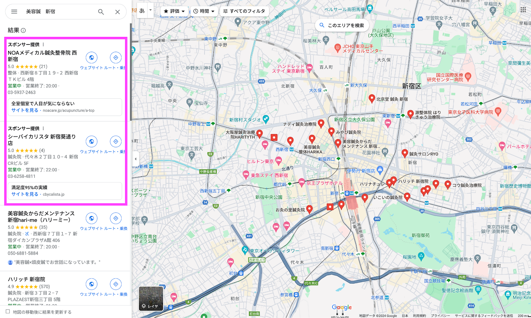This screenshot has height=318, width=531.
Task: Get directions icon for ハリッチ 新宿院
Action: click(115, 284)
